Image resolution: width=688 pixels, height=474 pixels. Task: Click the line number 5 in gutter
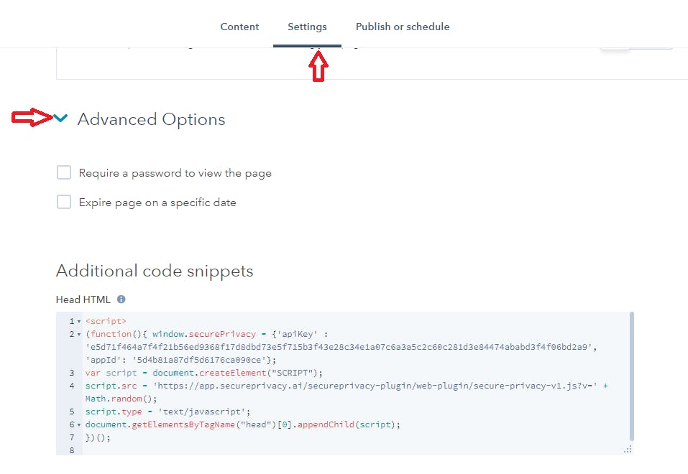pyautogui.click(x=71, y=412)
